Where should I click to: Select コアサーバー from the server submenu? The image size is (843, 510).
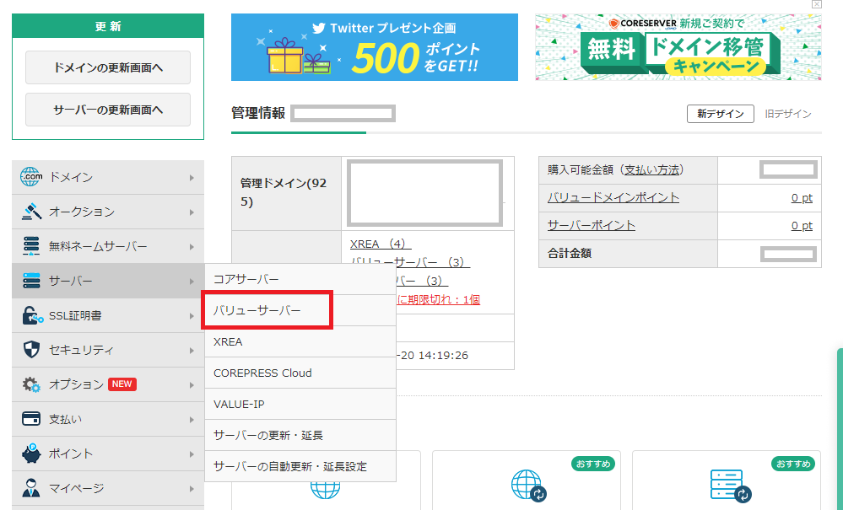300,279
